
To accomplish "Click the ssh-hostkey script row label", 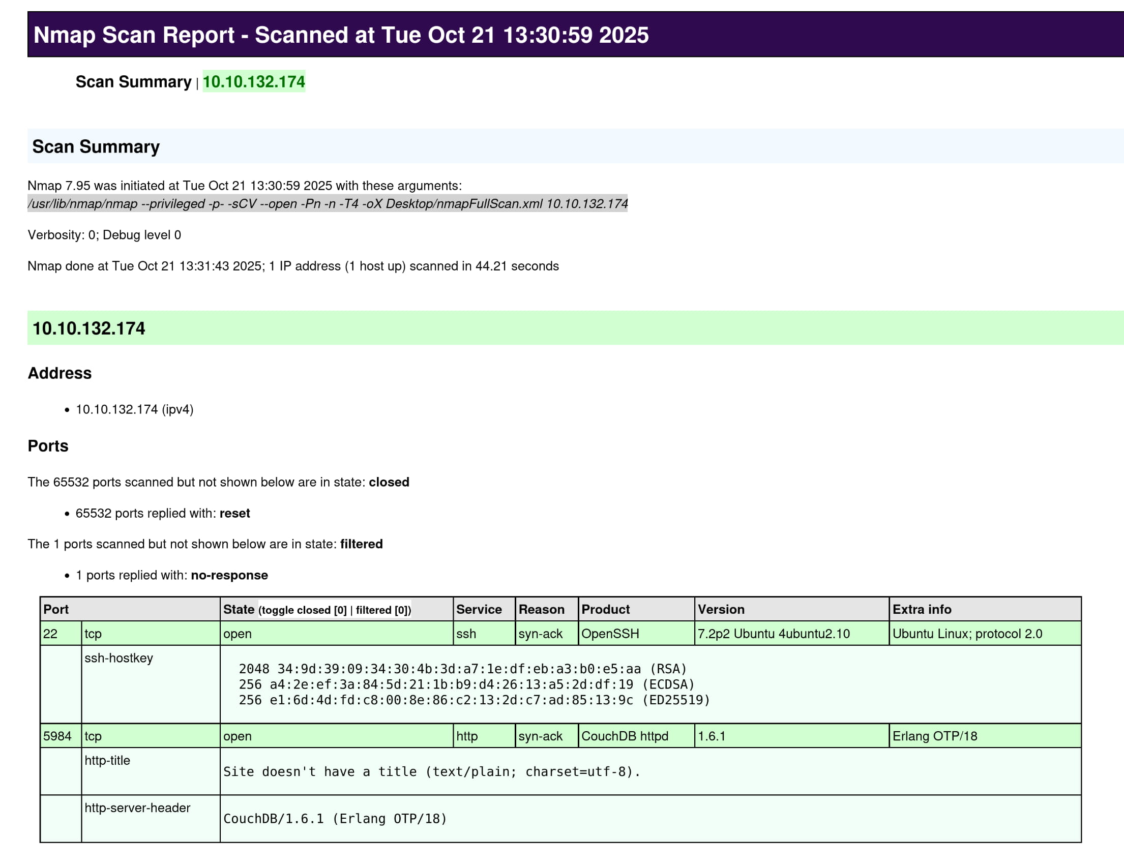I will coord(119,658).
